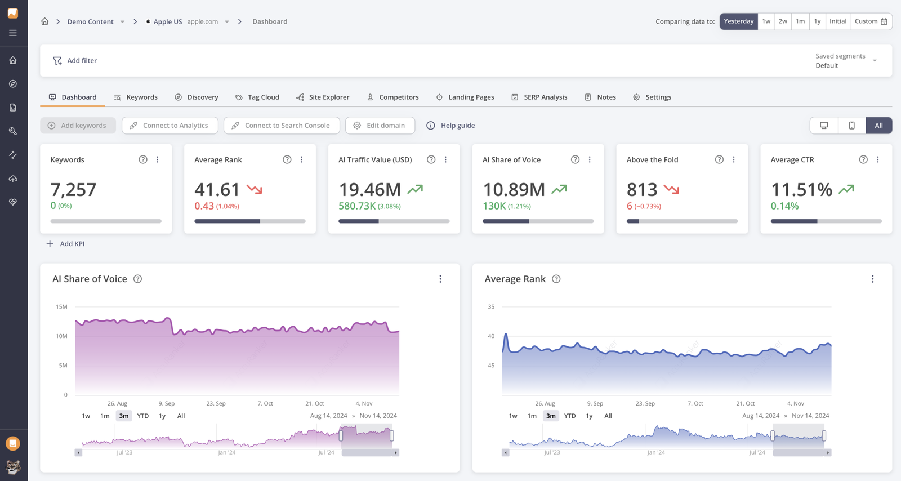901x481 pixels.
Task: Open three-dot menu on Keywords card
Action: 158,160
